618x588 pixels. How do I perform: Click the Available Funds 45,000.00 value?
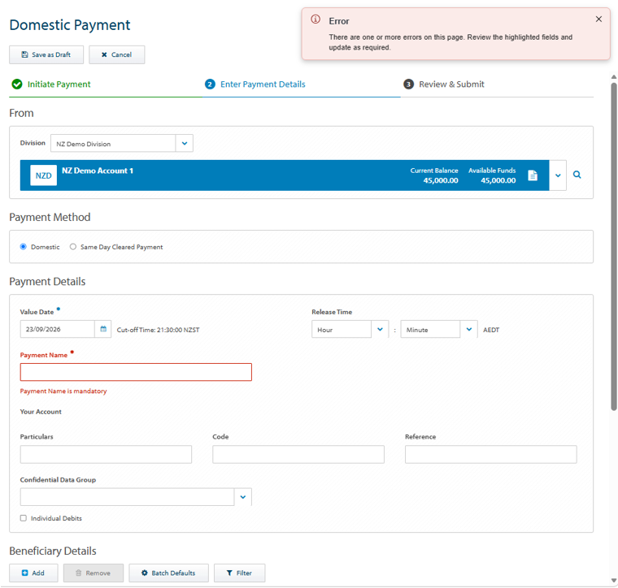point(498,180)
